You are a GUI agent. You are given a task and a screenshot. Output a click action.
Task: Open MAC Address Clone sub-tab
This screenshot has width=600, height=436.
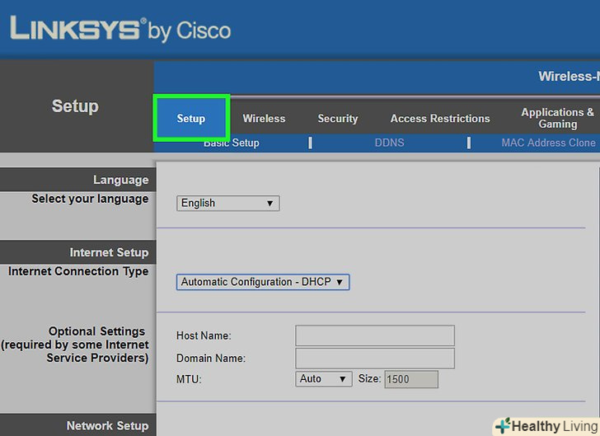pyautogui.click(x=548, y=143)
